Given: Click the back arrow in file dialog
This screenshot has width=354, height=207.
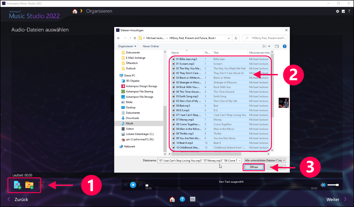Looking at the screenshot, I should [x=118, y=38].
